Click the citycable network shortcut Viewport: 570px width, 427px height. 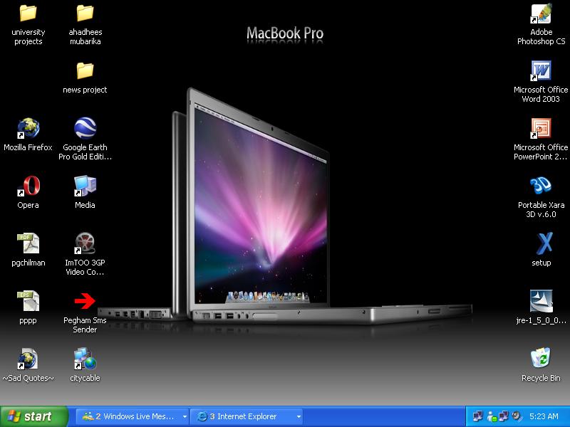pyautogui.click(x=85, y=359)
